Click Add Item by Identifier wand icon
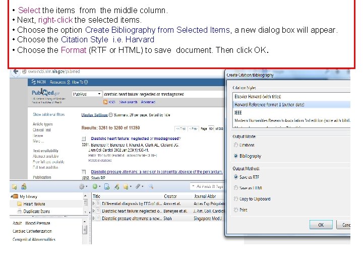This screenshot has width=363, height=272. click(x=116, y=186)
